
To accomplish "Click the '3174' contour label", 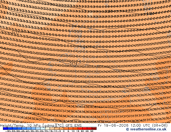I will click(x=74, y=64).
